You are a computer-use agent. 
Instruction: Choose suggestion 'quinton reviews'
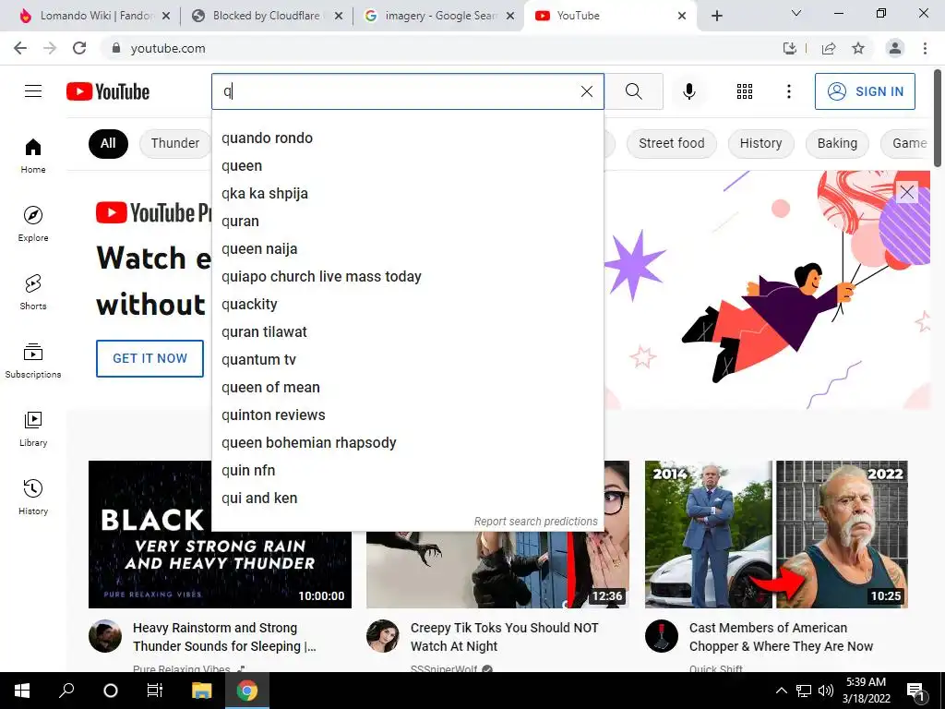click(407, 415)
